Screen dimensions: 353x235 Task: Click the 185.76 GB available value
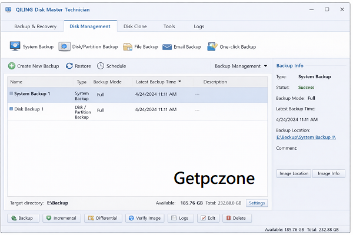pyautogui.click(x=192, y=203)
